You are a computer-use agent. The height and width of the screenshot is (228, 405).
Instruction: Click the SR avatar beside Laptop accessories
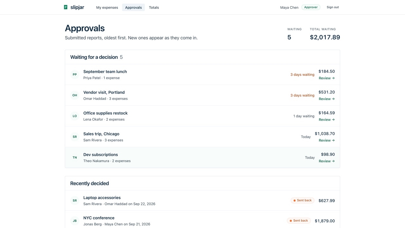[x=75, y=200]
